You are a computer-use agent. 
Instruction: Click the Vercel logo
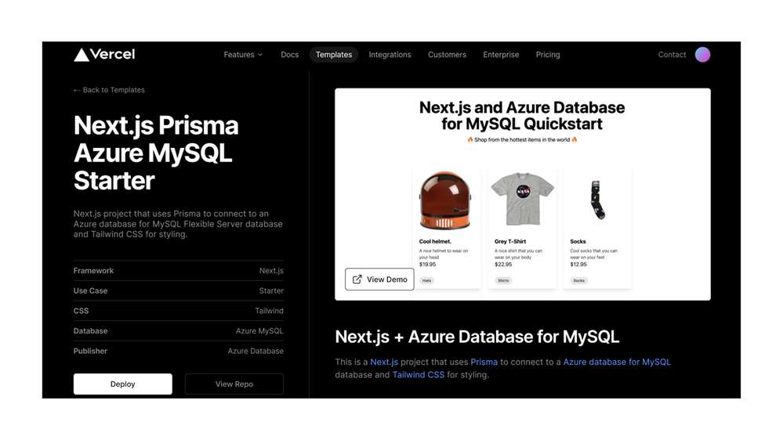(104, 54)
